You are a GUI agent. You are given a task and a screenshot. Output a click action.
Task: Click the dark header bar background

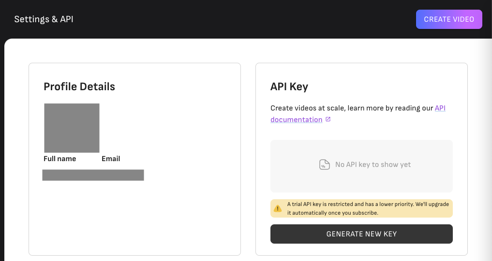[x=242, y=19]
